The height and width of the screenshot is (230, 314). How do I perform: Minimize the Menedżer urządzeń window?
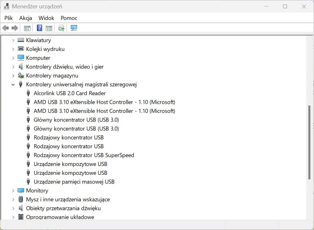pos(266,6)
